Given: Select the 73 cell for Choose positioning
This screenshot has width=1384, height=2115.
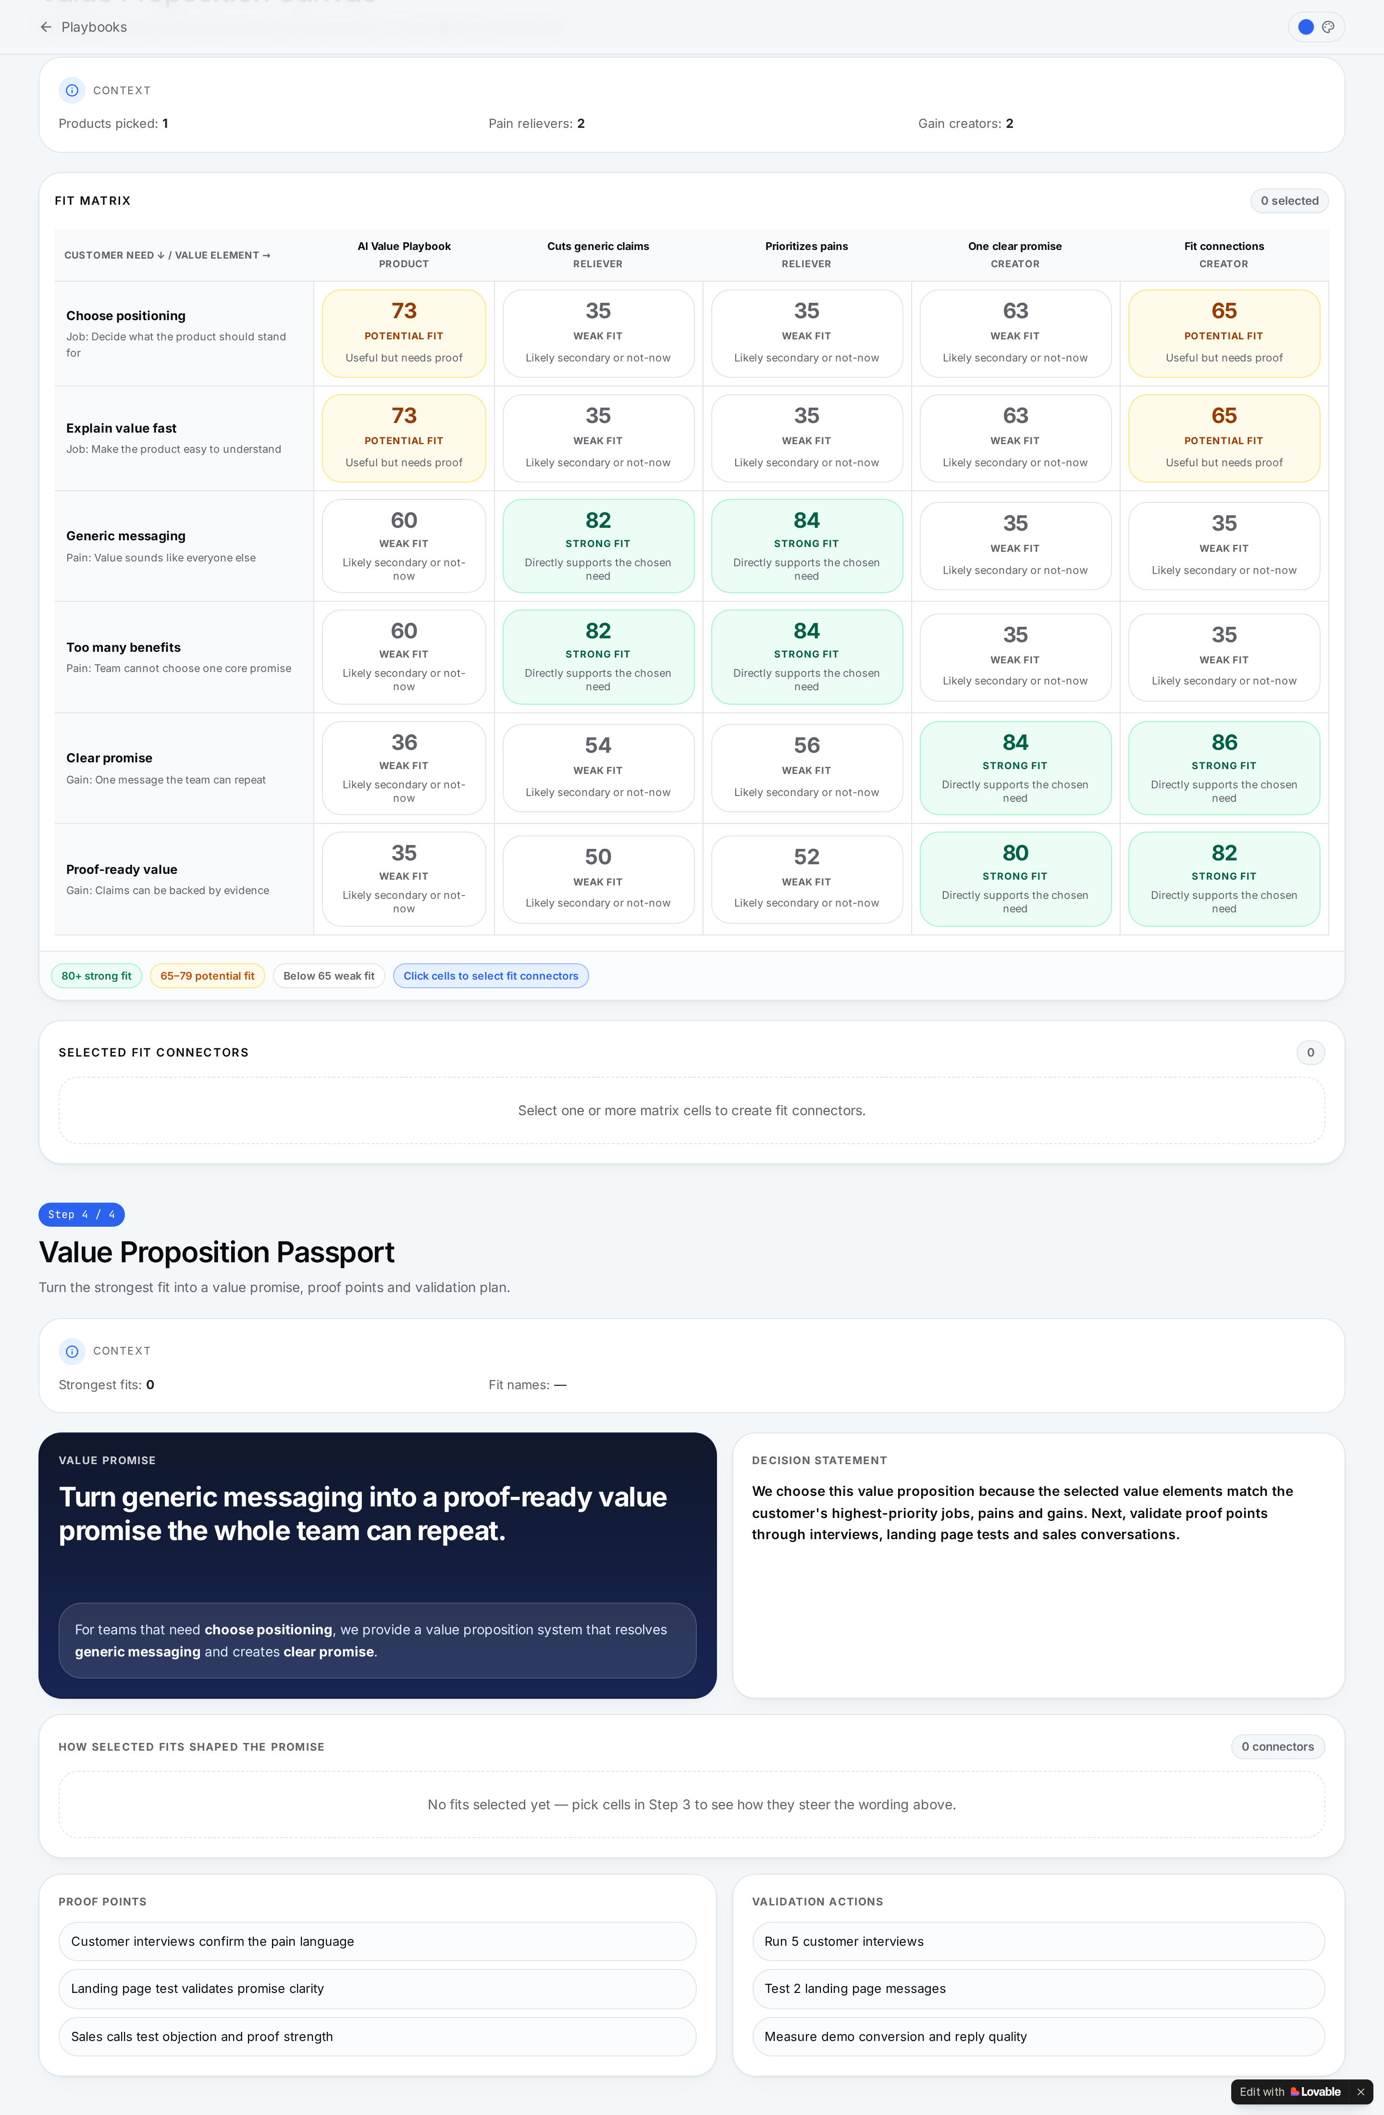Looking at the screenshot, I should point(404,333).
